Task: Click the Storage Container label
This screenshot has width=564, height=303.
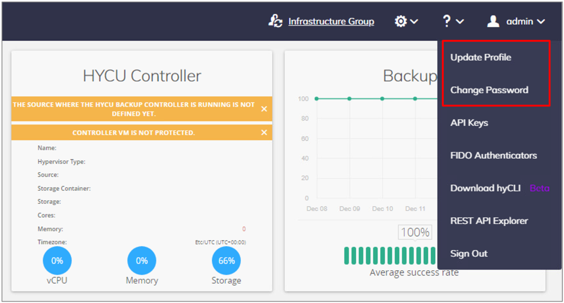Action: [x=64, y=188]
